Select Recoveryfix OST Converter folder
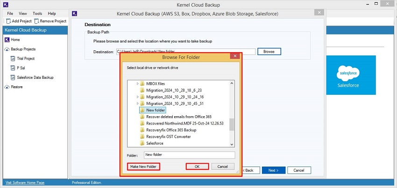This screenshot has height=188, width=397. point(168,136)
